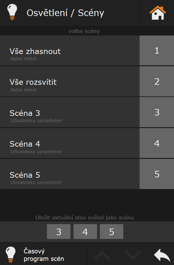The width and height of the screenshot is (174, 265).
Task: Save current light state as scene 4
Action: point(85,231)
